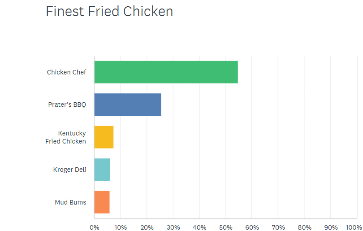Click the Kroger Deli category label
This screenshot has width=363, height=231.
pos(69,170)
